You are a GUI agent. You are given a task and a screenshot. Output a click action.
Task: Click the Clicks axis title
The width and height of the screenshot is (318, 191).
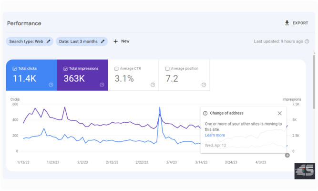[15, 99]
